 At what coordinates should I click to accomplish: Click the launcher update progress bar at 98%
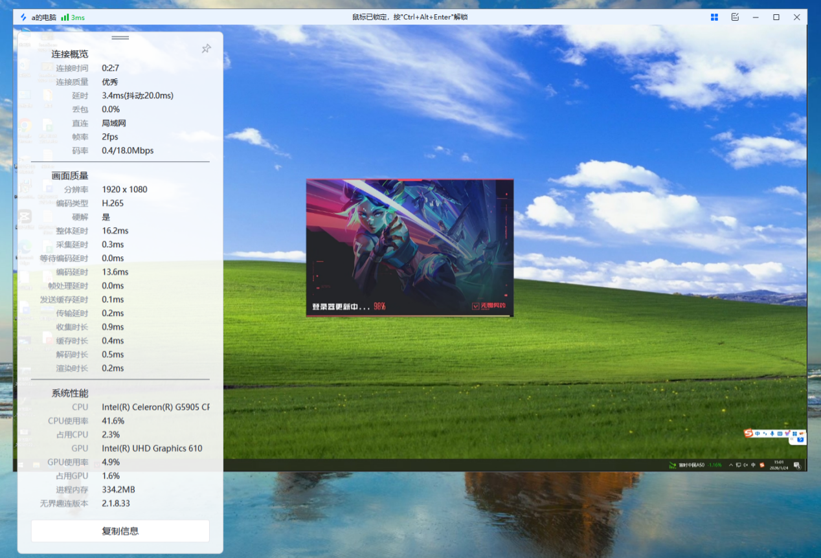(409, 315)
